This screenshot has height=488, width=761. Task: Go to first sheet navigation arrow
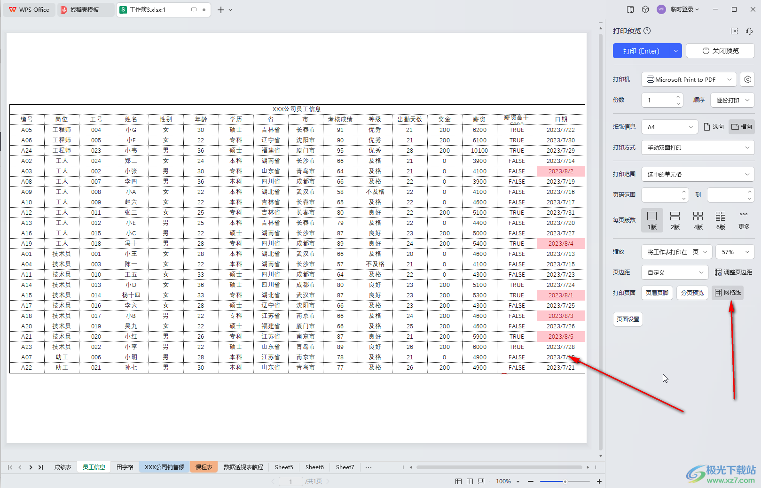point(10,467)
